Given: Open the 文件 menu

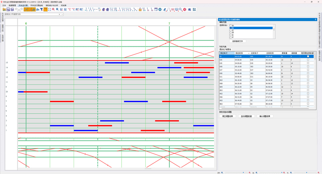Looking at the screenshot, I should (4, 6).
